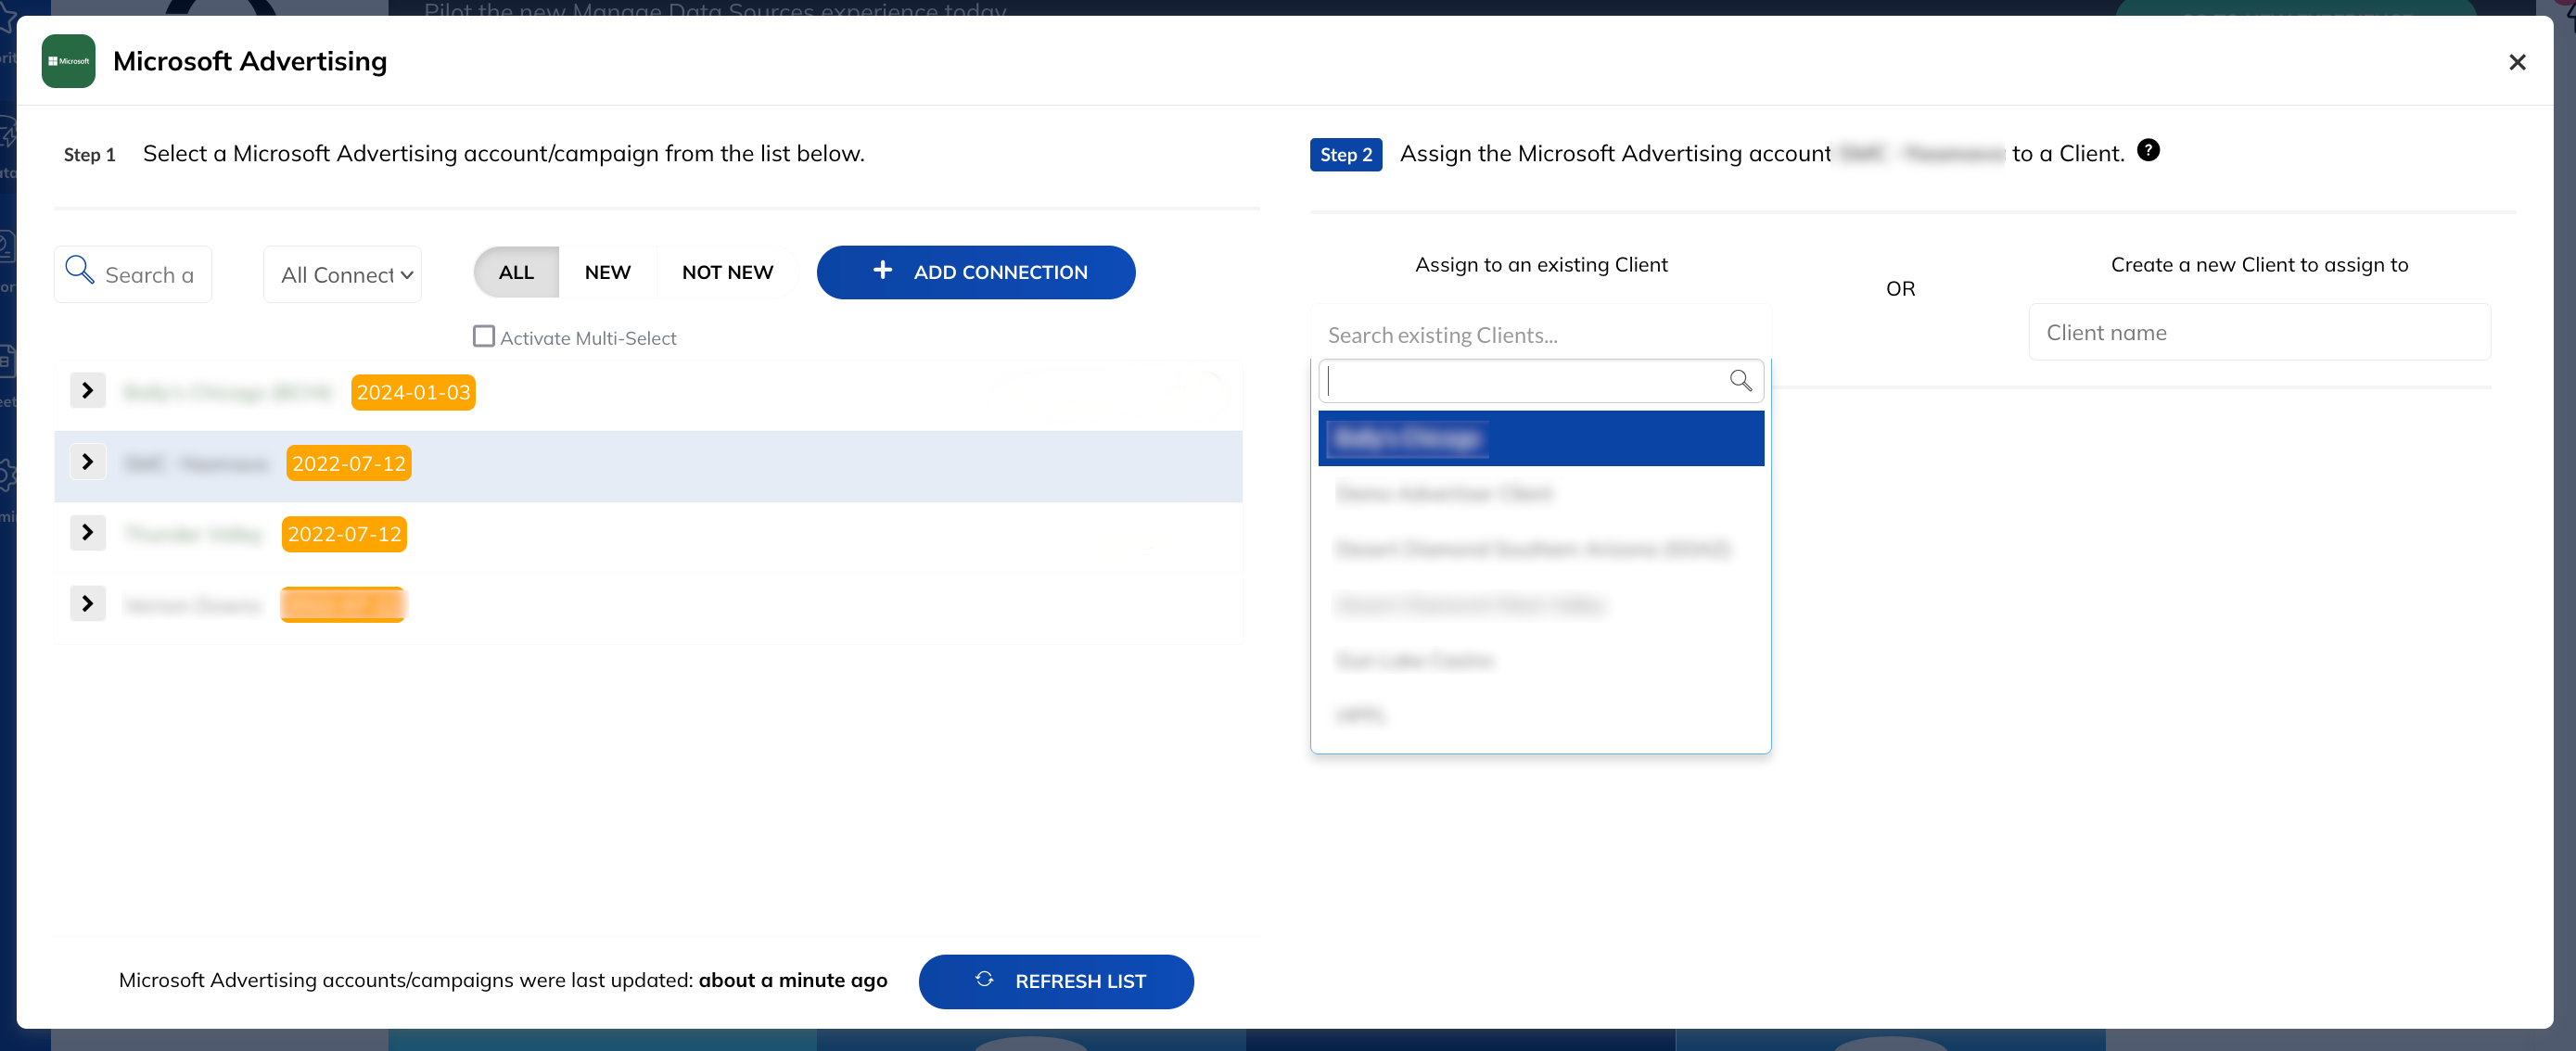Click 'about a minute ago' timestamp text

click(x=793, y=980)
